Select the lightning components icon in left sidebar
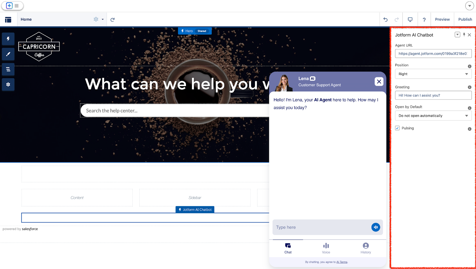Image resolution: width=476 pixels, height=269 pixels. [8, 39]
